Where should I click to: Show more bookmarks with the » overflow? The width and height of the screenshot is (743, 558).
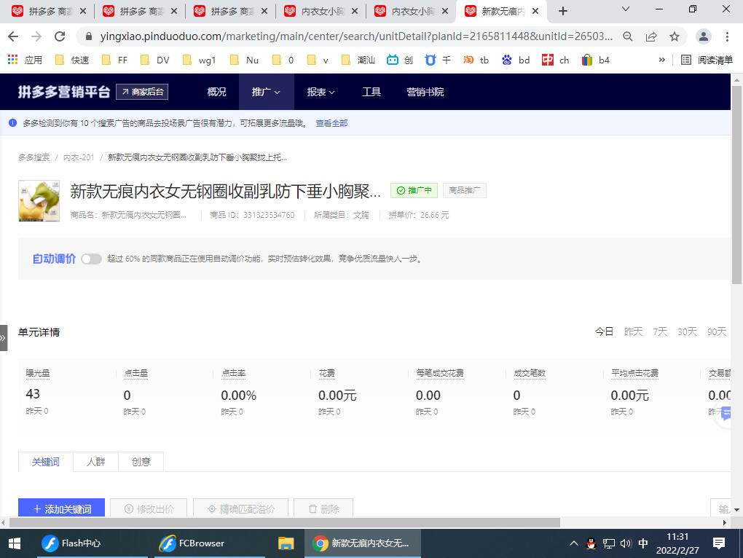click(662, 60)
